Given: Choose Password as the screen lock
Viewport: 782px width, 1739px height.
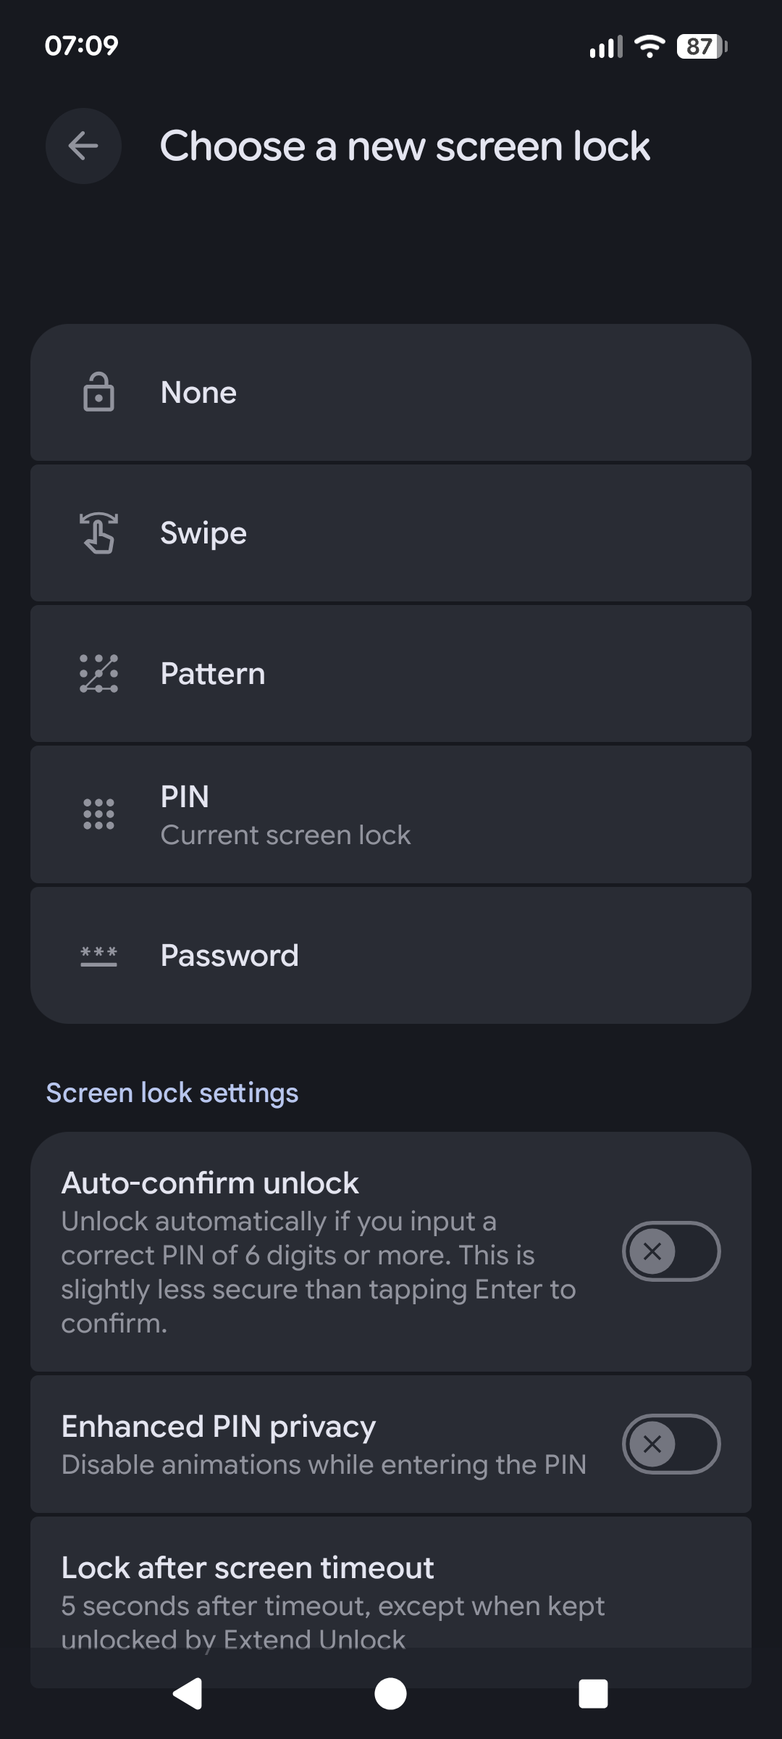Looking at the screenshot, I should [391, 956].
